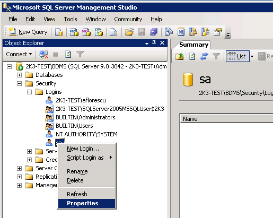Switch to the Summary tab

coord(193,45)
